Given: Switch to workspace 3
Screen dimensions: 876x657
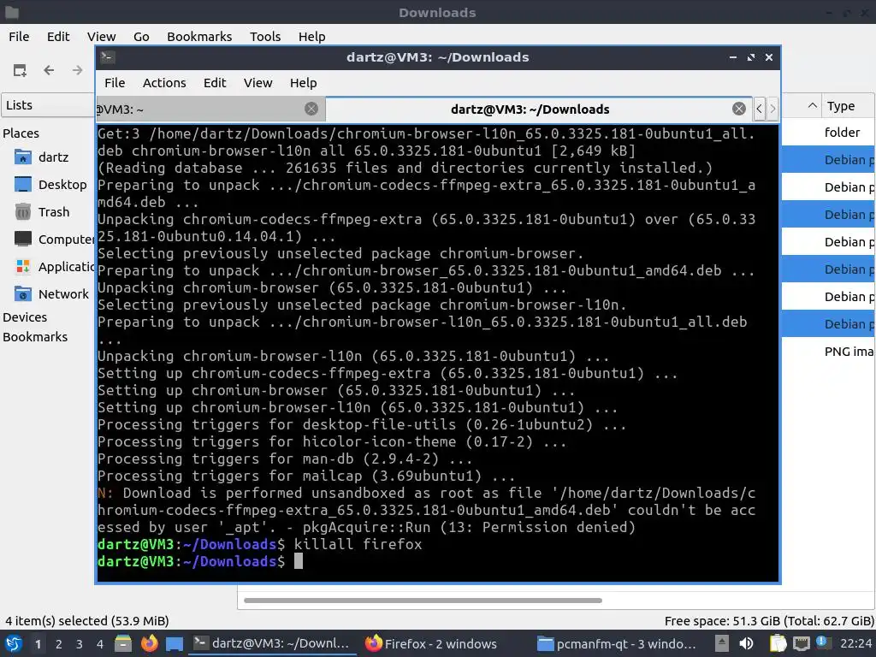Looking at the screenshot, I should click(79, 643).
